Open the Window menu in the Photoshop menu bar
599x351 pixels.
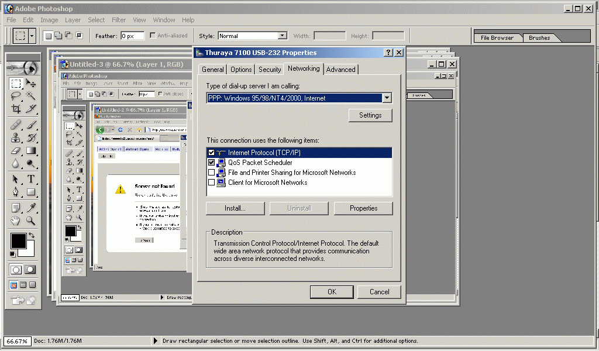click(164, 20)
